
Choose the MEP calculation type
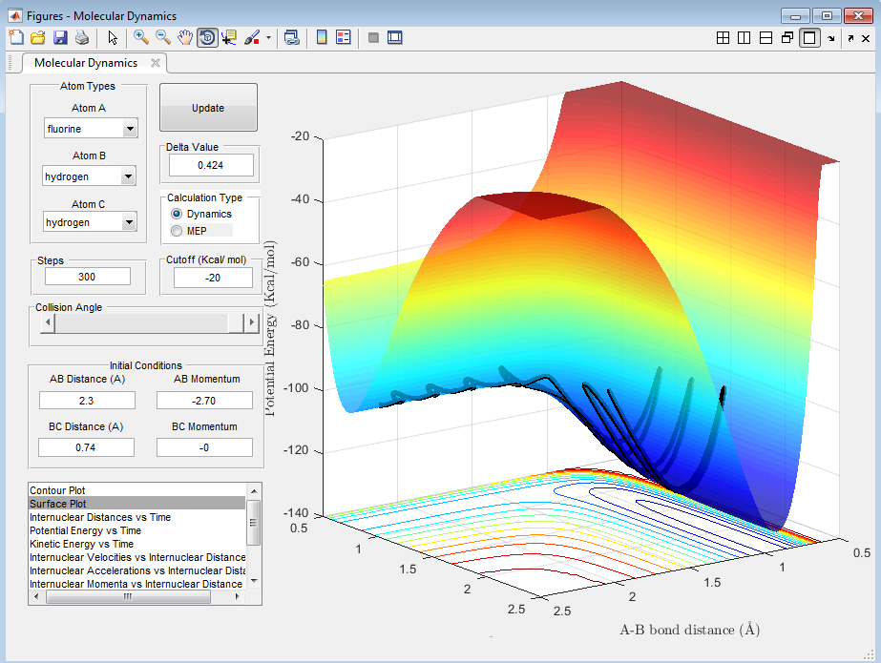click(x=176, y=230)
